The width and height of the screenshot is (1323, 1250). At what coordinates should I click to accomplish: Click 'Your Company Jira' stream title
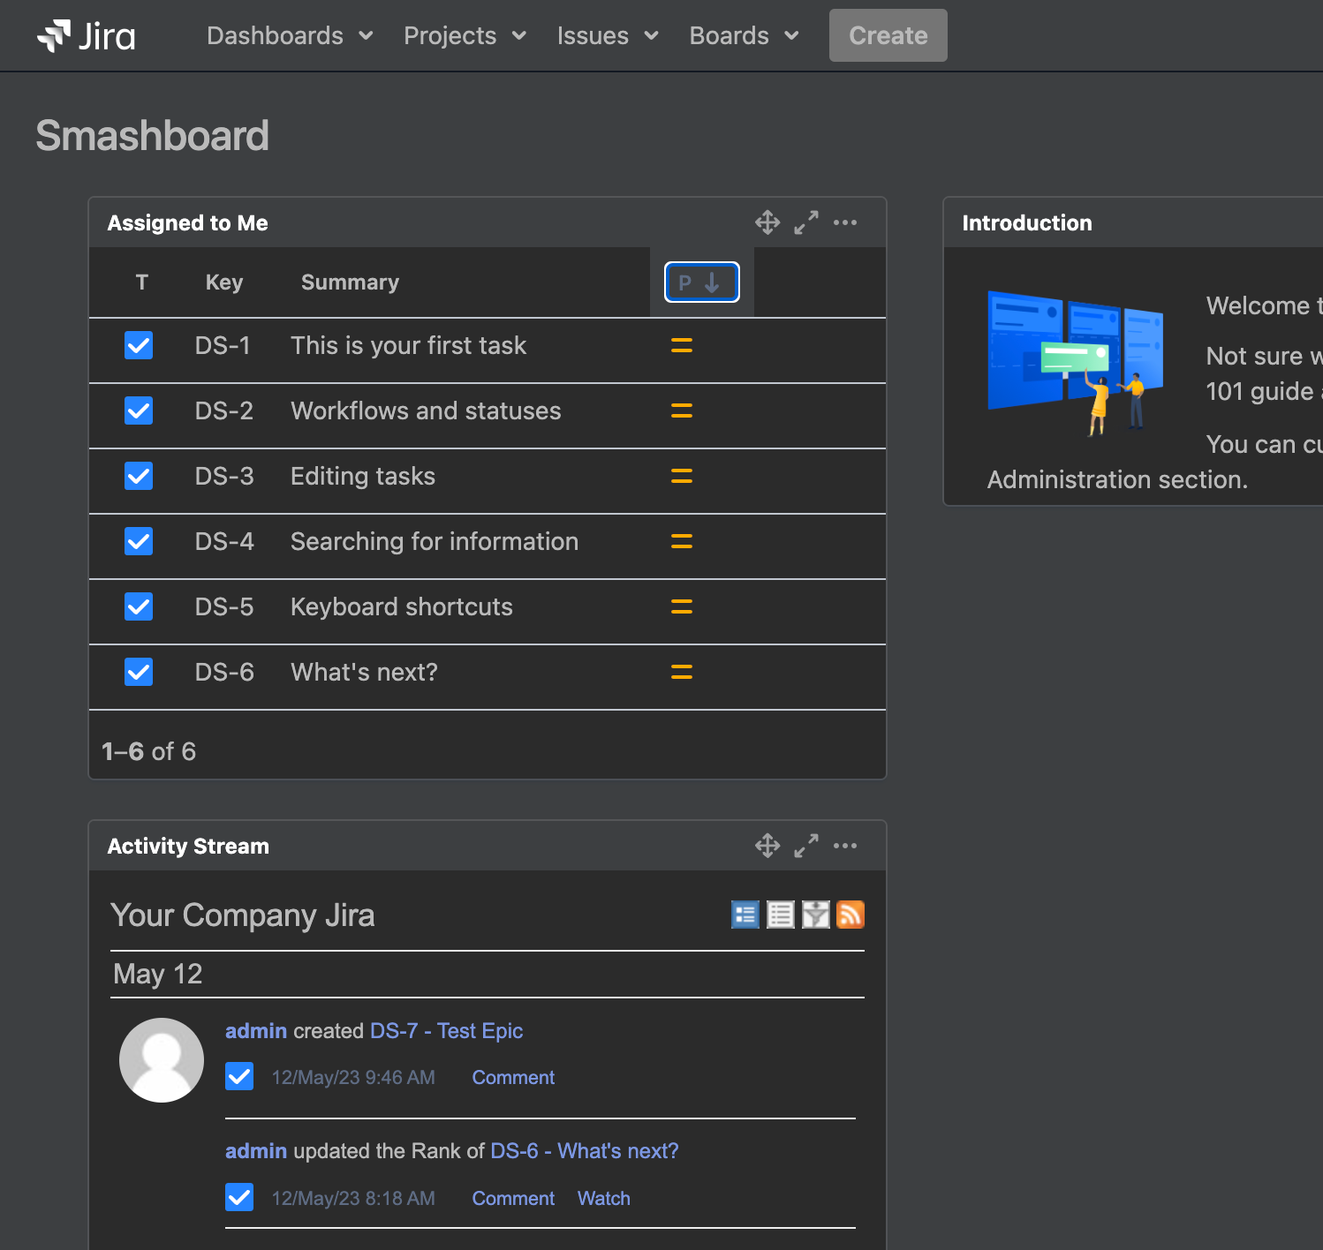pos(243,915)
